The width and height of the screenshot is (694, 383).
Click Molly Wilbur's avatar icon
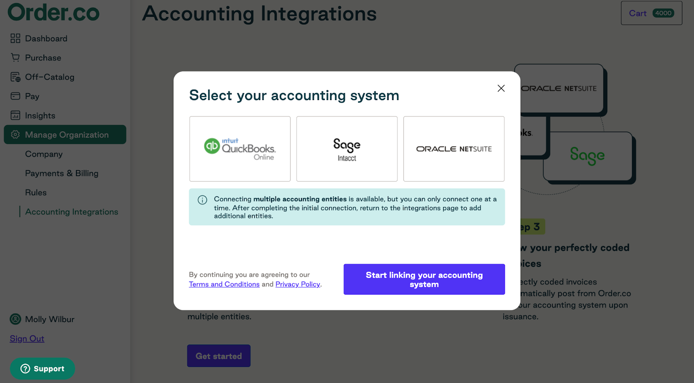coord(15,319)
